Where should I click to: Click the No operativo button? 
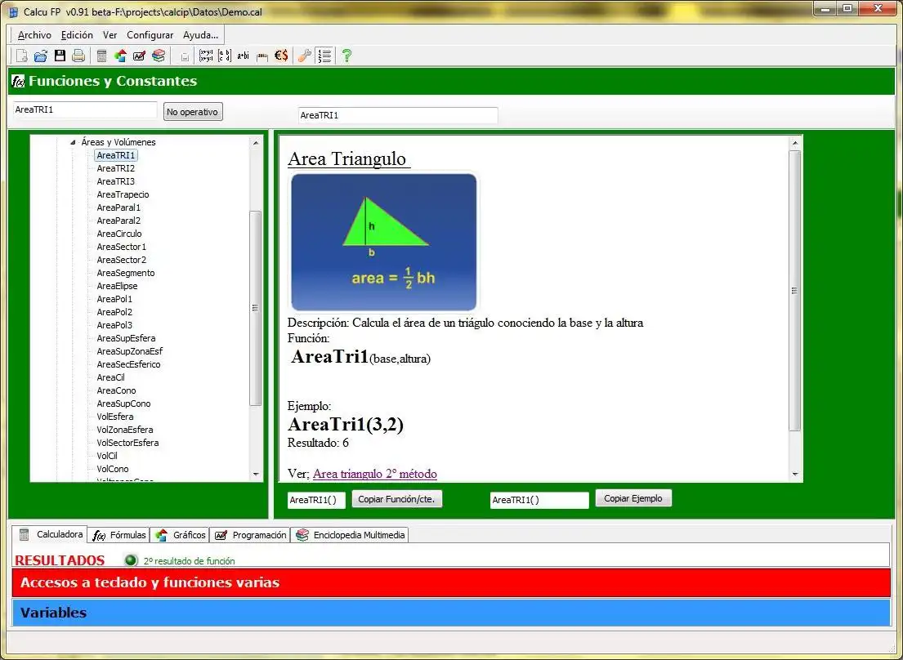(x=192, y=112)
